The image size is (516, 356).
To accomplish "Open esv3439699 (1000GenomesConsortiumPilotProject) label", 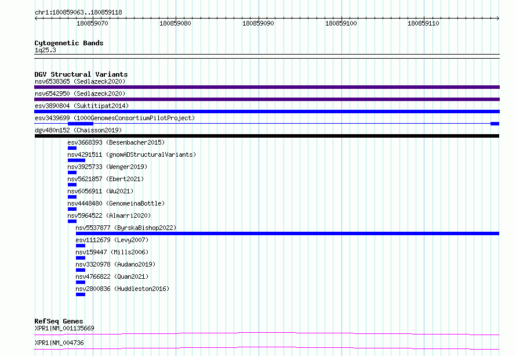I will [x=115, y=118].
